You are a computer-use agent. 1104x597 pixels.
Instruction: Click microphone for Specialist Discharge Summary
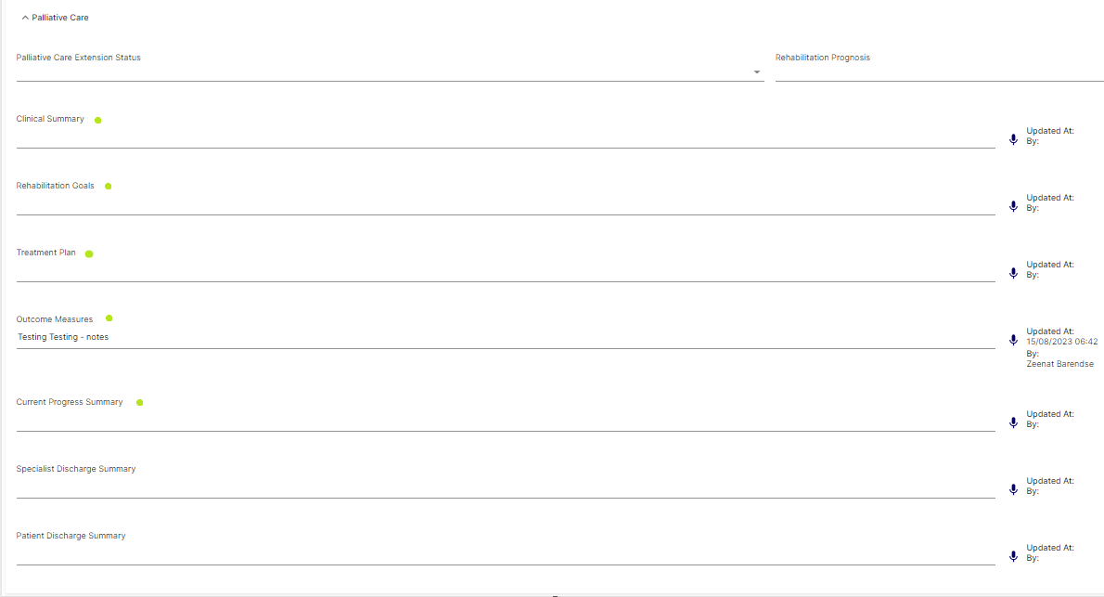[1013, 489]
